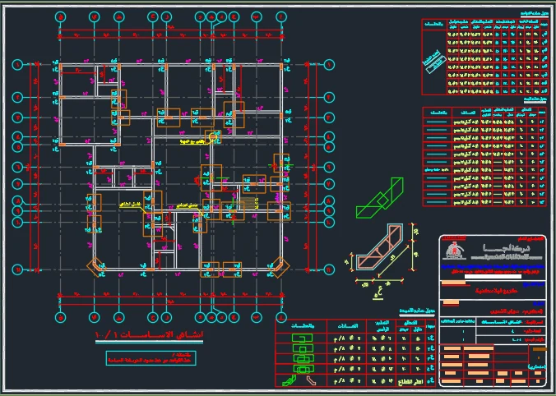This screenshot has width=556, height=396.
Task: Select the company logo in the title block
Action: pos(454,251)
